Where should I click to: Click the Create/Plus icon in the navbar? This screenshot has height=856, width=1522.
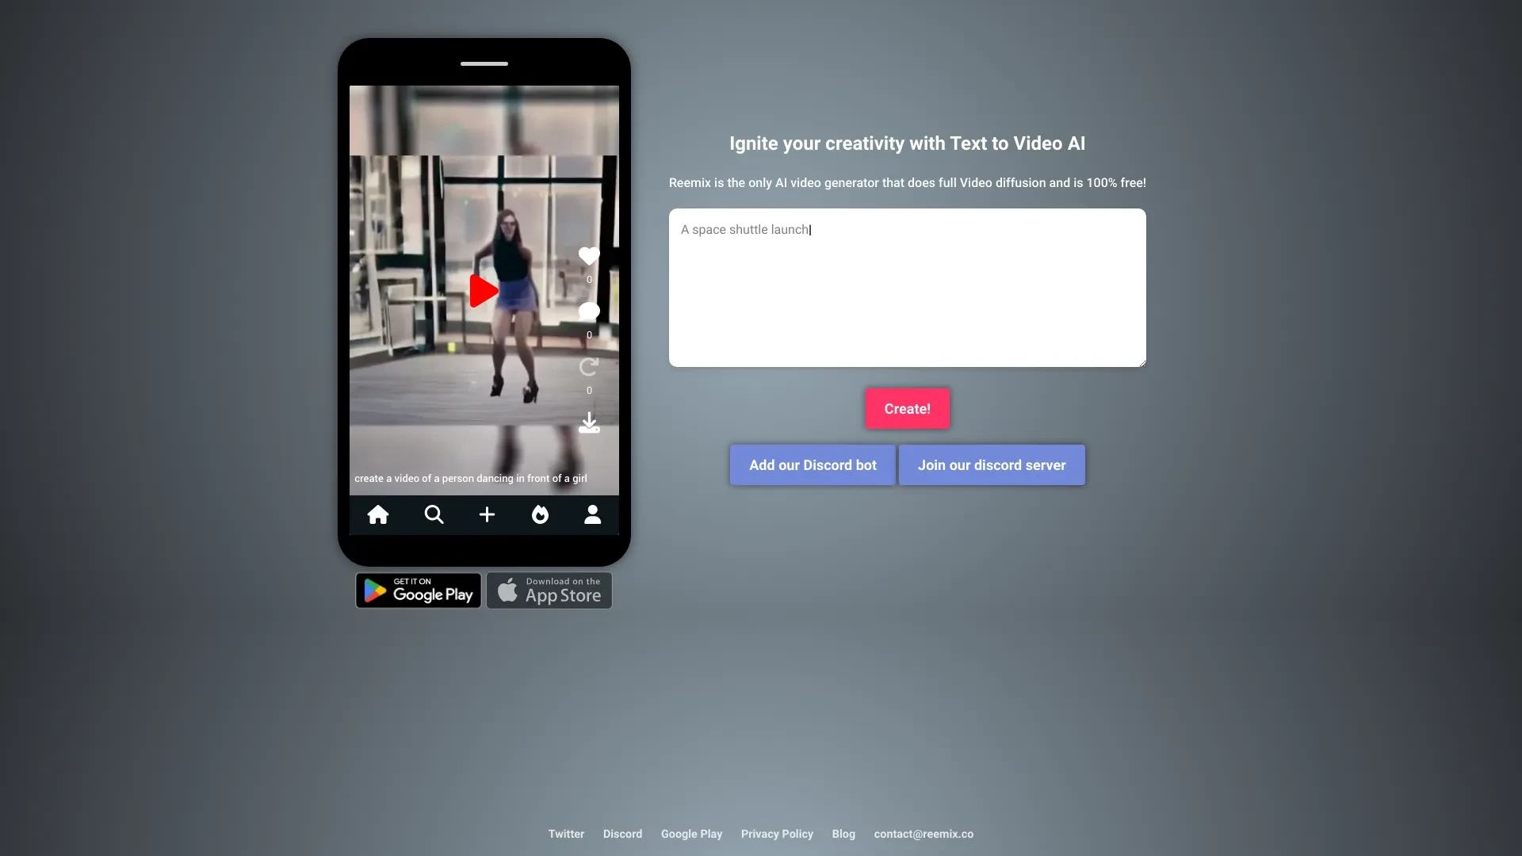click(485, 514)
